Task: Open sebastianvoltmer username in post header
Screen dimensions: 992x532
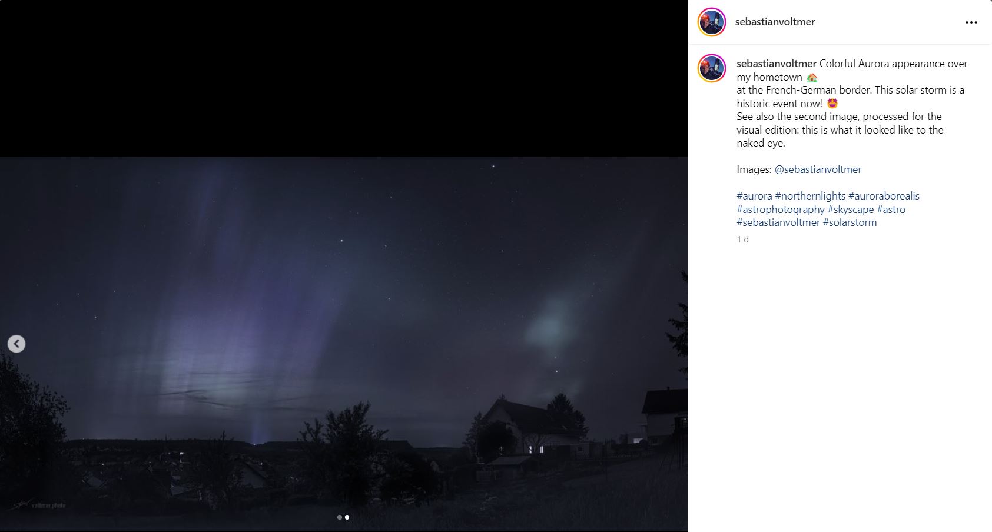Action: click(x=775, y=22)
